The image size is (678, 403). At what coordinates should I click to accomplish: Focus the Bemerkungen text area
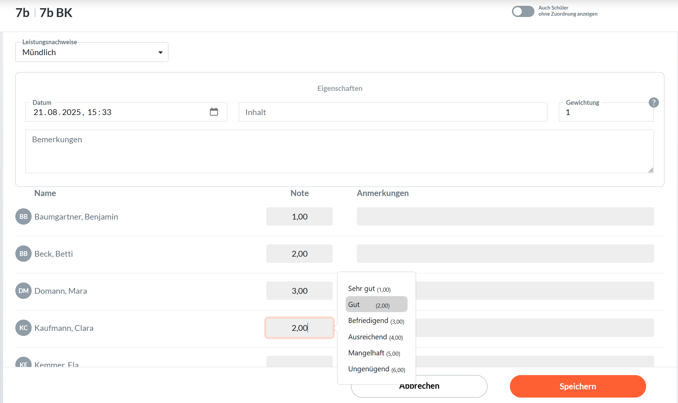pos(339,151)
